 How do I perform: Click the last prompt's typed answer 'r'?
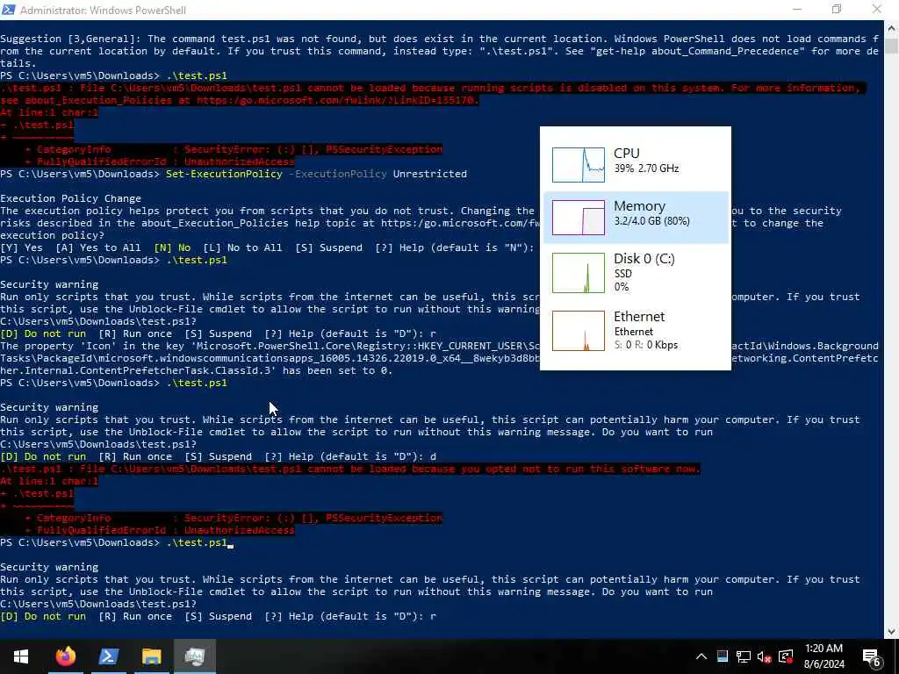[433, 617]
